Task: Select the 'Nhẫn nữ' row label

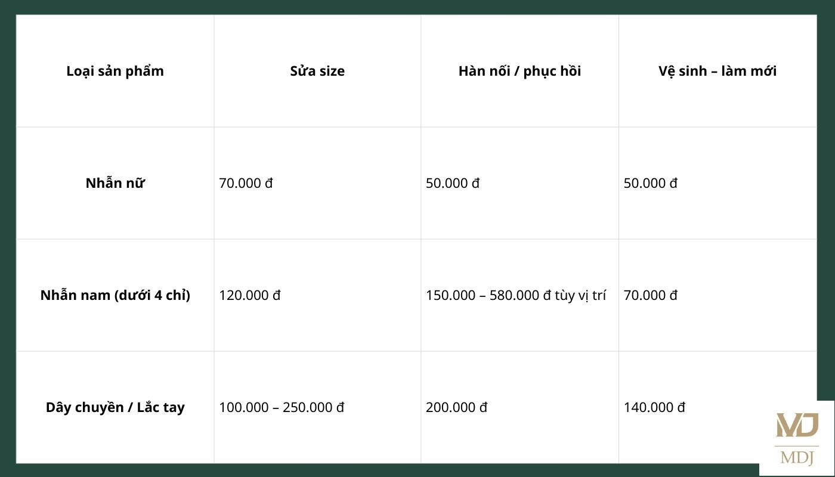Action: click(x=115, y=183)
